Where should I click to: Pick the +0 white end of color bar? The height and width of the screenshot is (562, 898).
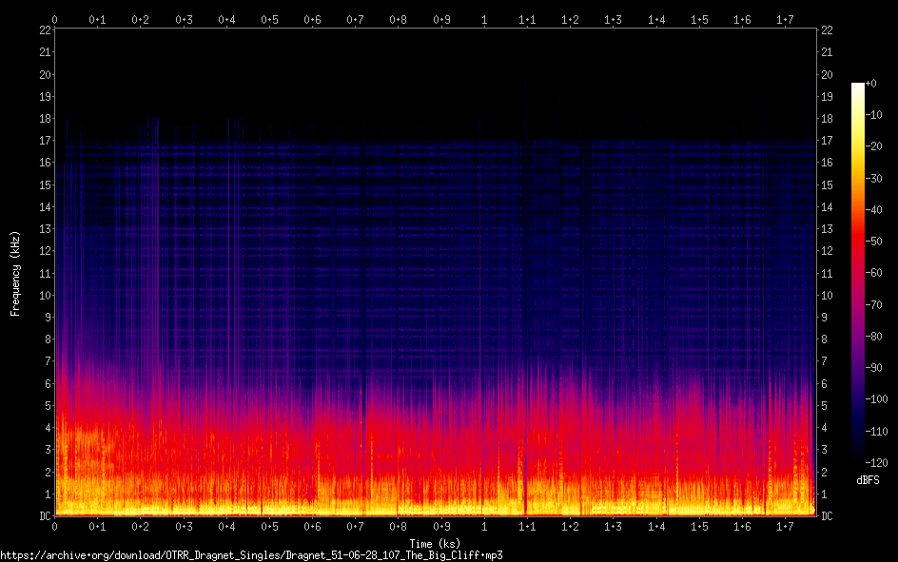coord(858,86)
